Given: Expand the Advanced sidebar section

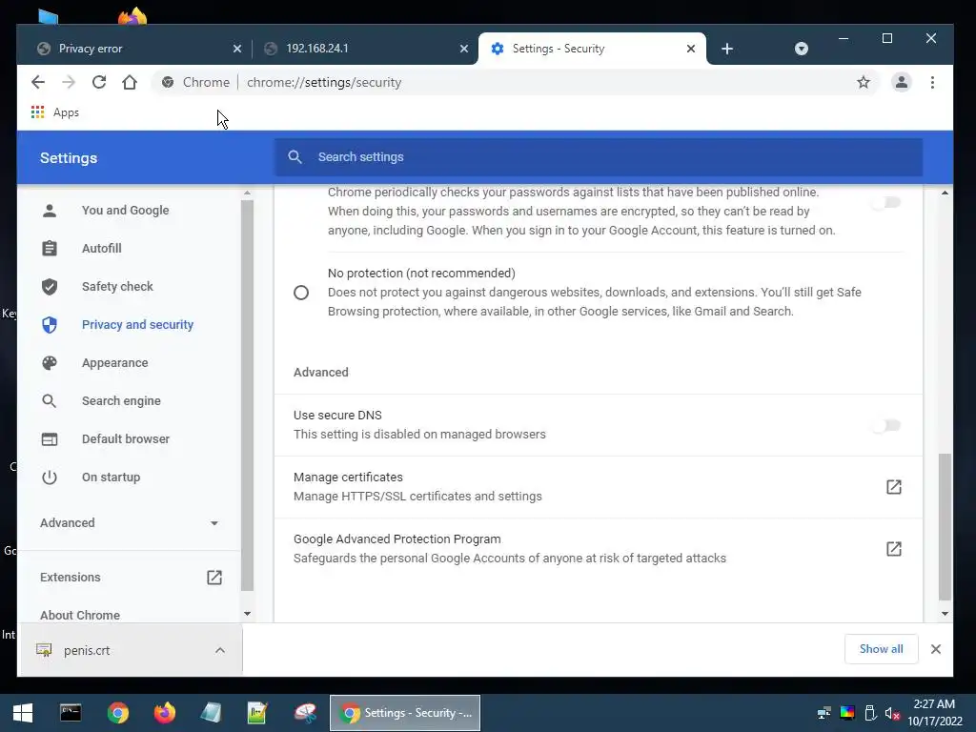Looking at the screenshot, I should [x=129, y=523].
